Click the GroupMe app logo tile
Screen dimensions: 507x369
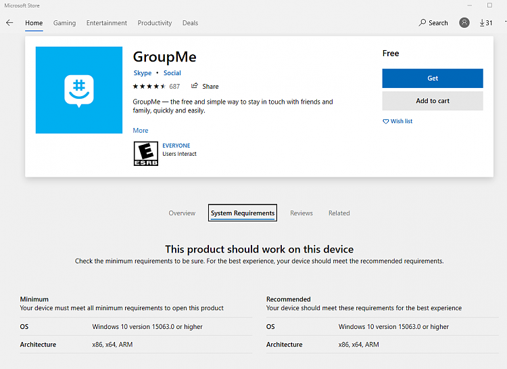(79, 90)
